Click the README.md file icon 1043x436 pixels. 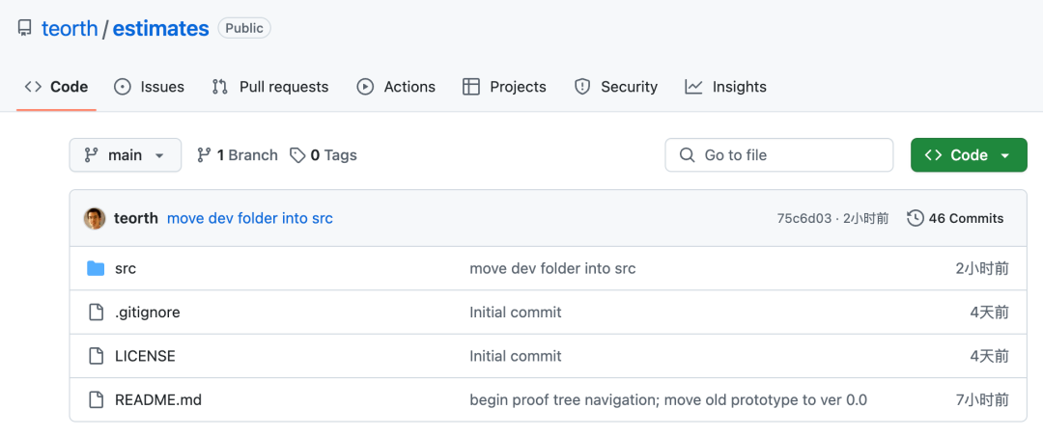pos(96,399)
